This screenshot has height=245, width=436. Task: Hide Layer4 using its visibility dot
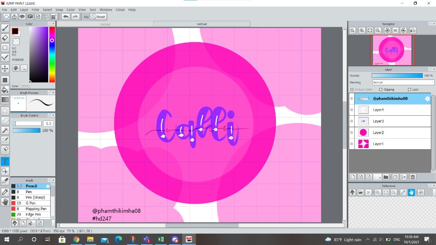coord(352,110)
